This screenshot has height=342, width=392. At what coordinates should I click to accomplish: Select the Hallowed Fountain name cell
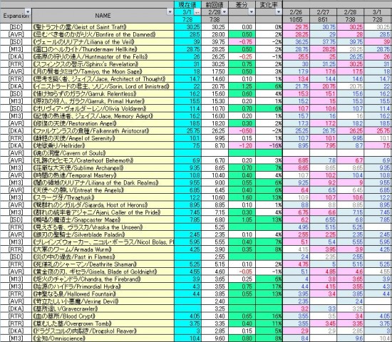(x=103, y=294)
